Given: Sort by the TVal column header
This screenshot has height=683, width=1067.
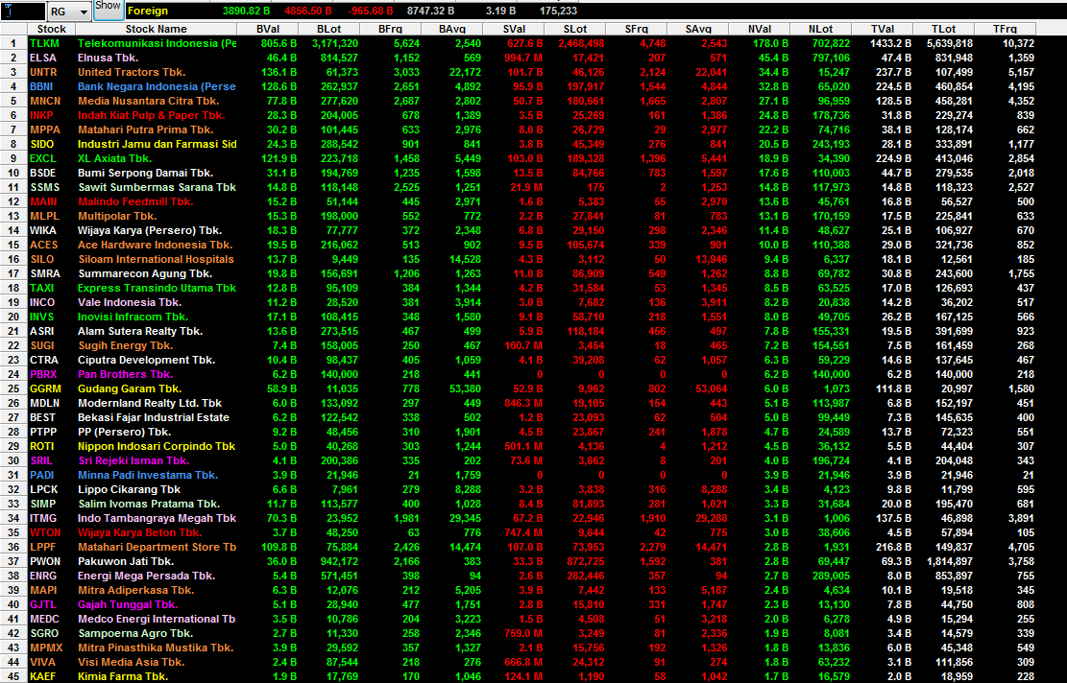Looking at the screenshot, I should coord(883,29).
